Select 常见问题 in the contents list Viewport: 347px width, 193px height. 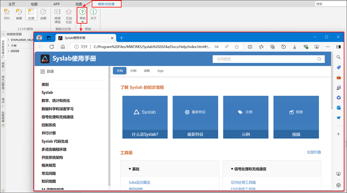[49, 173]
